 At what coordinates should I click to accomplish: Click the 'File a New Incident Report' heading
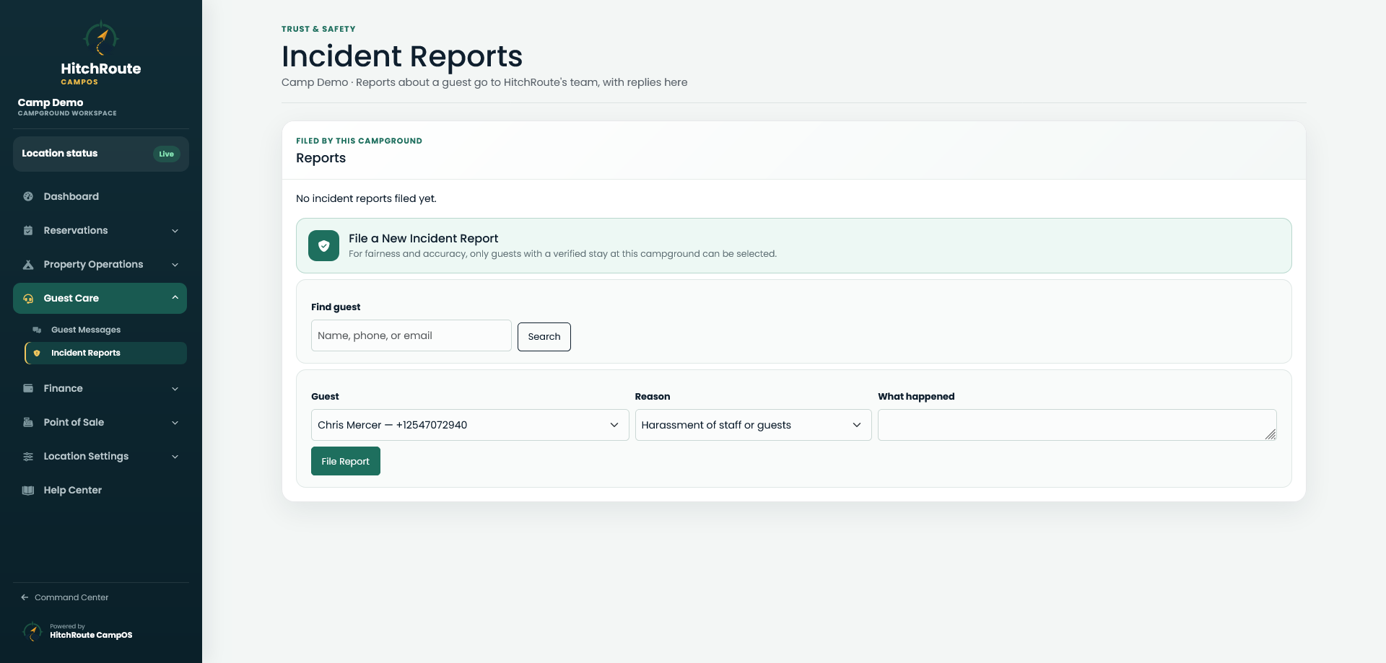click(423, 238)
